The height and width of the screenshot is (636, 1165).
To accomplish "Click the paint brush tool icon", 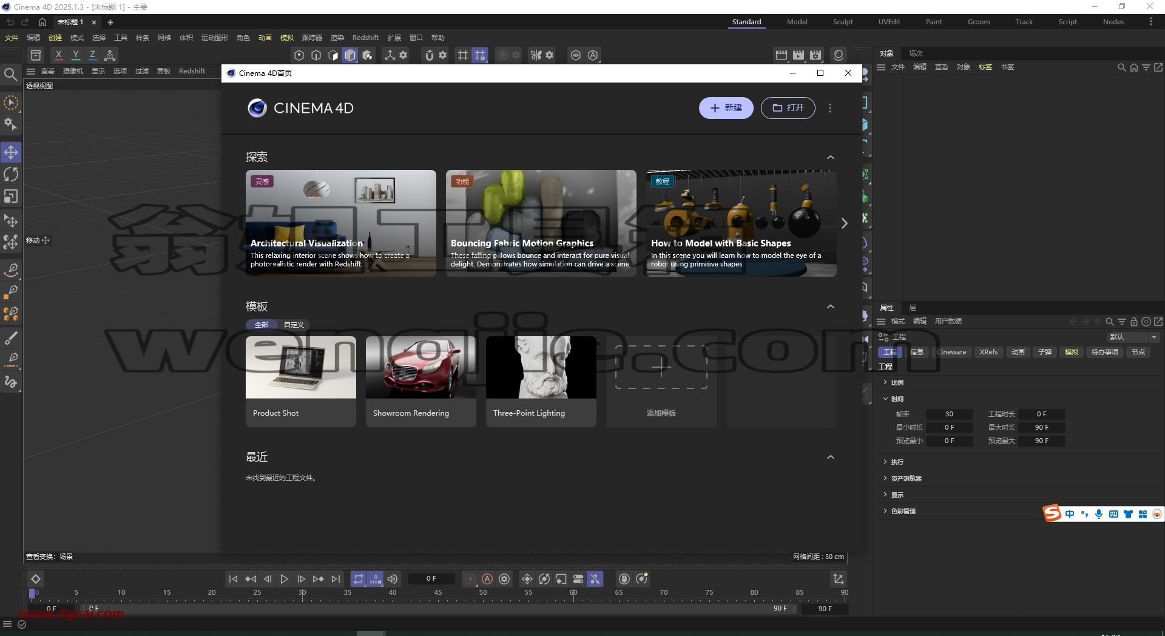I will pyautogui.click(x=11, y=337).
